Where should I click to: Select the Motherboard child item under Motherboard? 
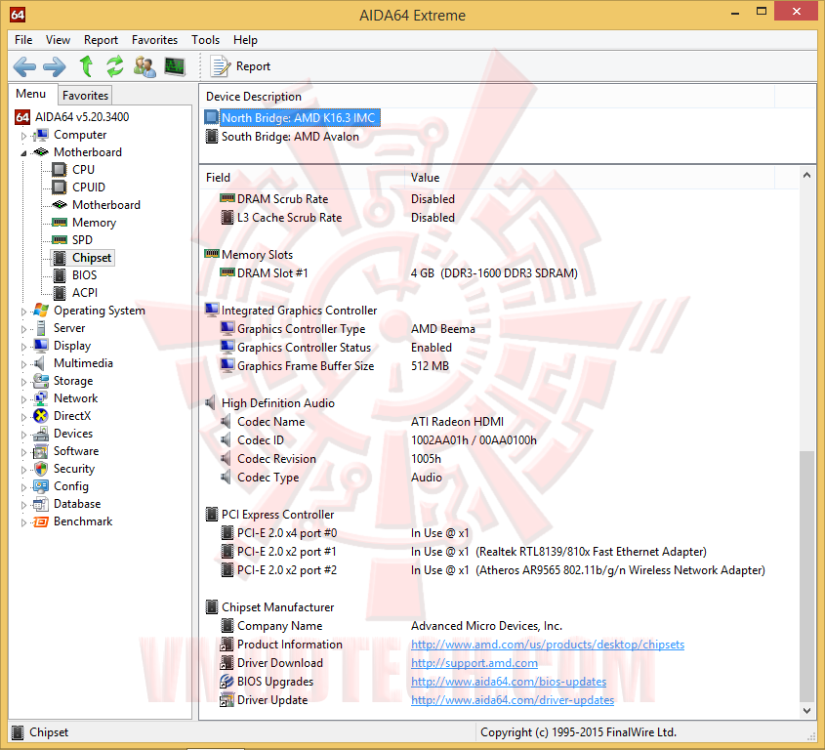106,205
